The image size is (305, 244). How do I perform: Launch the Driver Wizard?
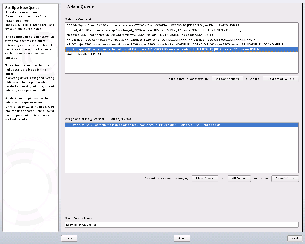pyautogui.click(x=285, y=179)
